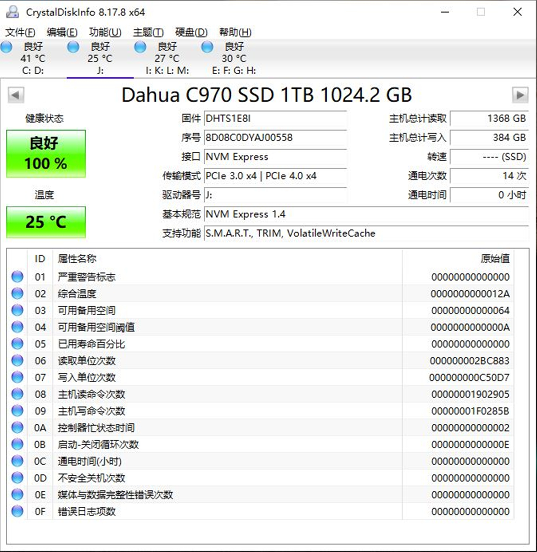Click the green 良好 100% health box
The image size is (537, 552).
click(x=46, y=154)
